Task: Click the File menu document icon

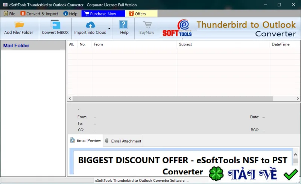Action: click(6, 14)
